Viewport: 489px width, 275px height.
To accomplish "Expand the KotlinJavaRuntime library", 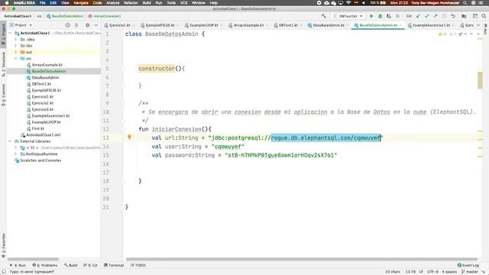I will click(16, 154).
